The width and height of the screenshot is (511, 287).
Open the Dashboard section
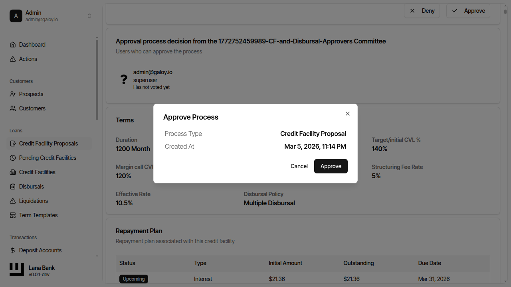[x=32, y=44]
